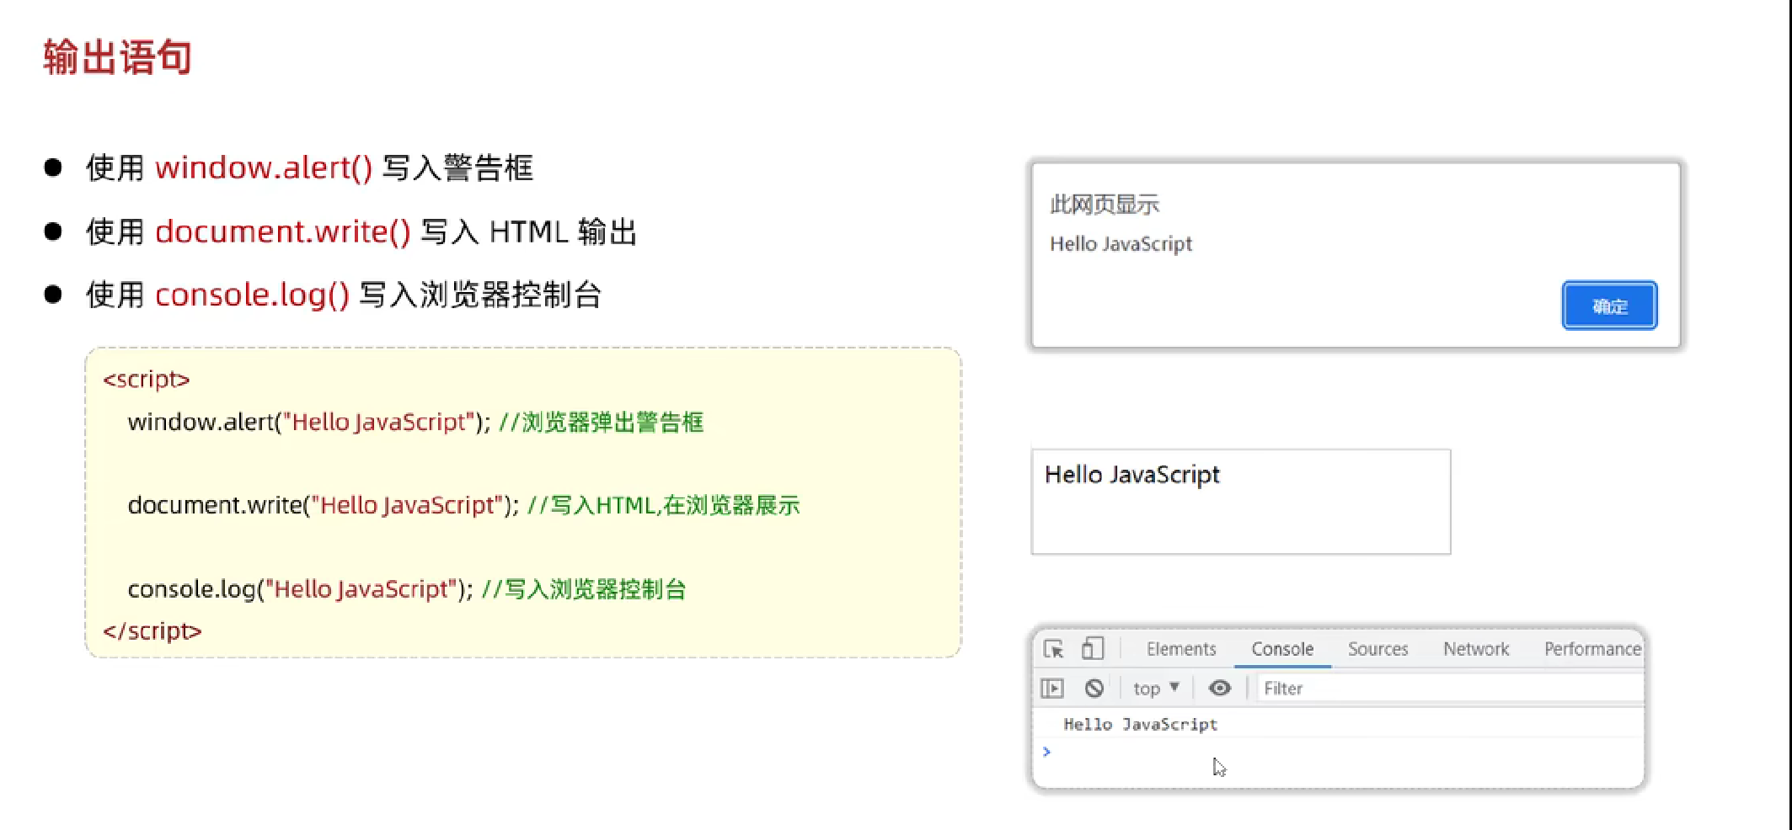
Task: Switch to the Performance tab
Action: (1592, 649)
